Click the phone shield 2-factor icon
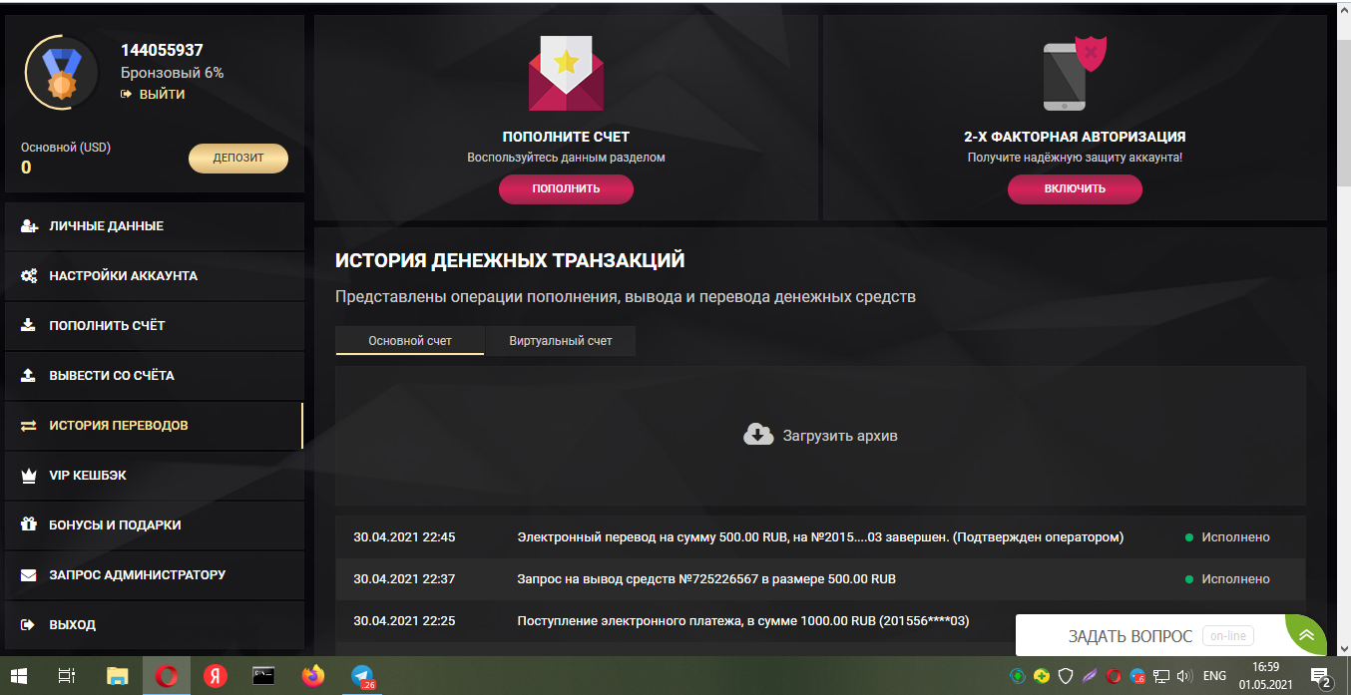 point(1075,75)
